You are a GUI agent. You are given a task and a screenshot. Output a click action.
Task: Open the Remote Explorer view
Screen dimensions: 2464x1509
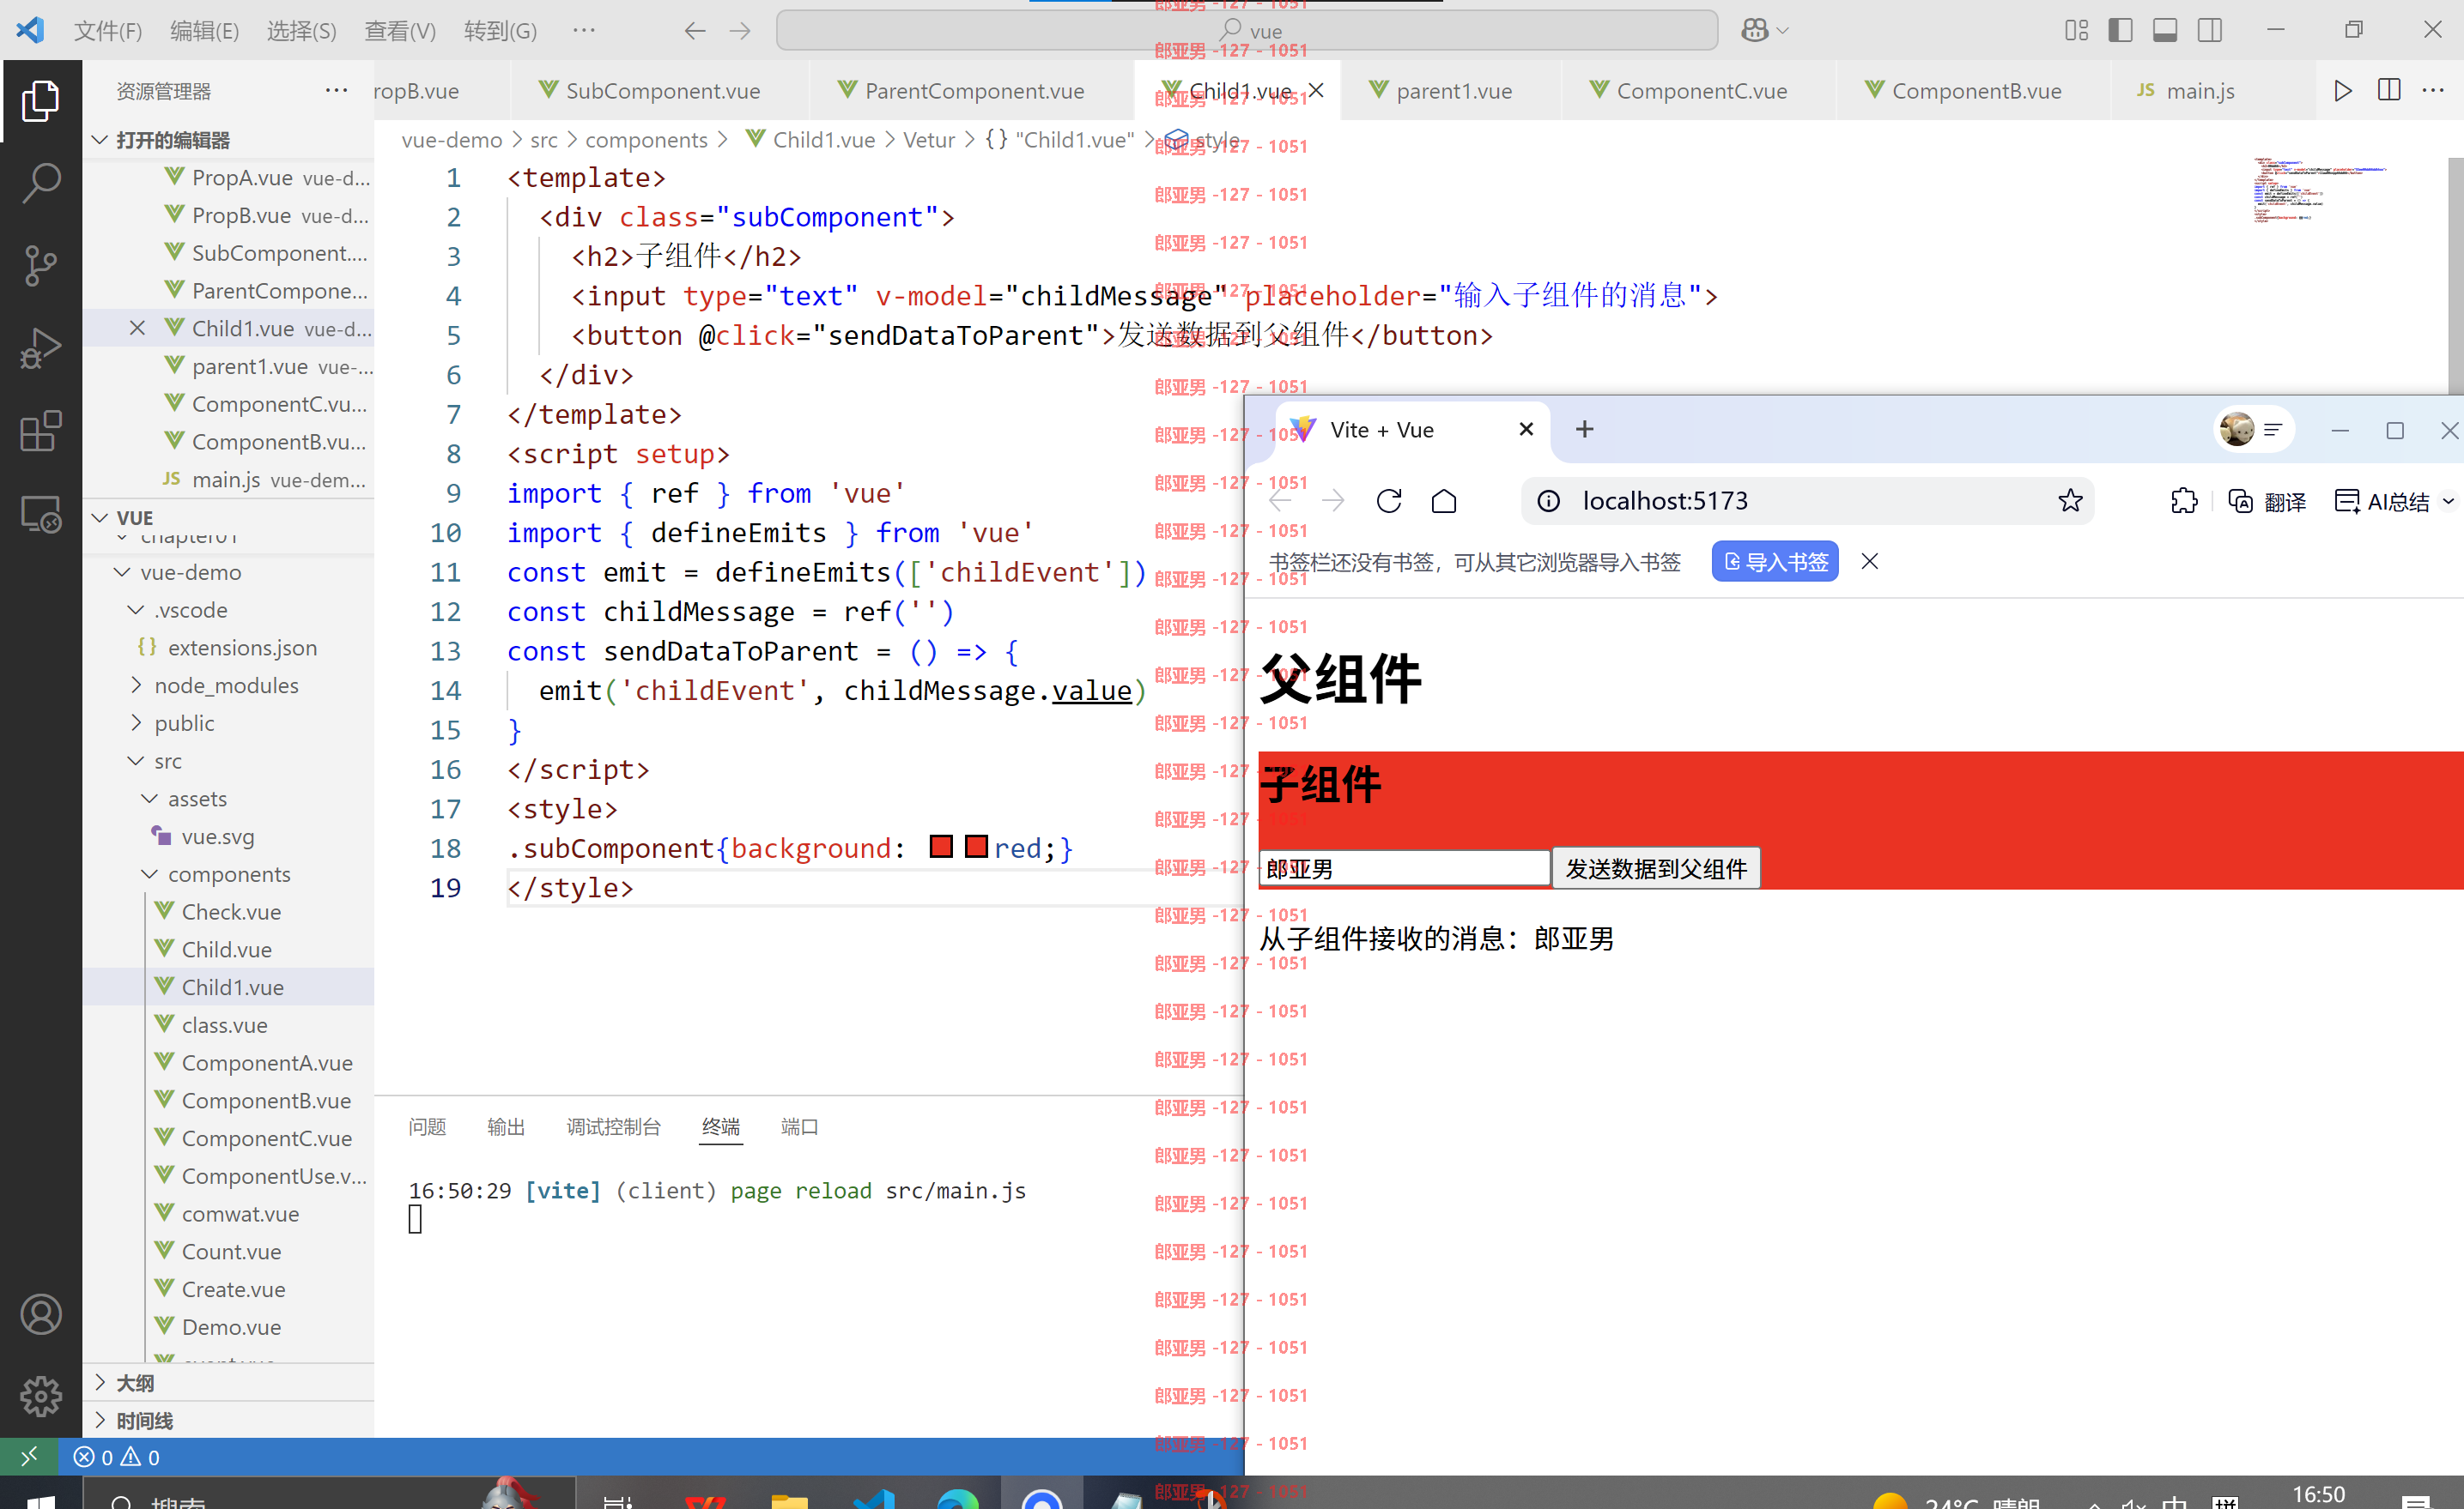tap(41, 514)
